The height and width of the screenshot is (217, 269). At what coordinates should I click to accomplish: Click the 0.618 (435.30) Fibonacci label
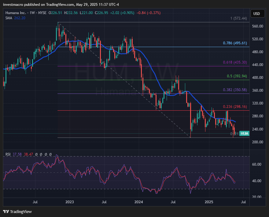coord(234,62)
